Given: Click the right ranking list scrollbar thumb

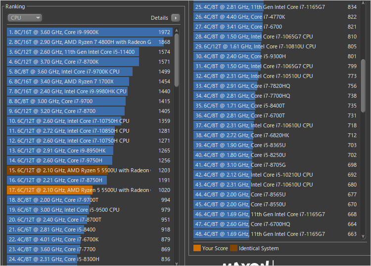Looking at the screenshot, I should pos(363,86).
